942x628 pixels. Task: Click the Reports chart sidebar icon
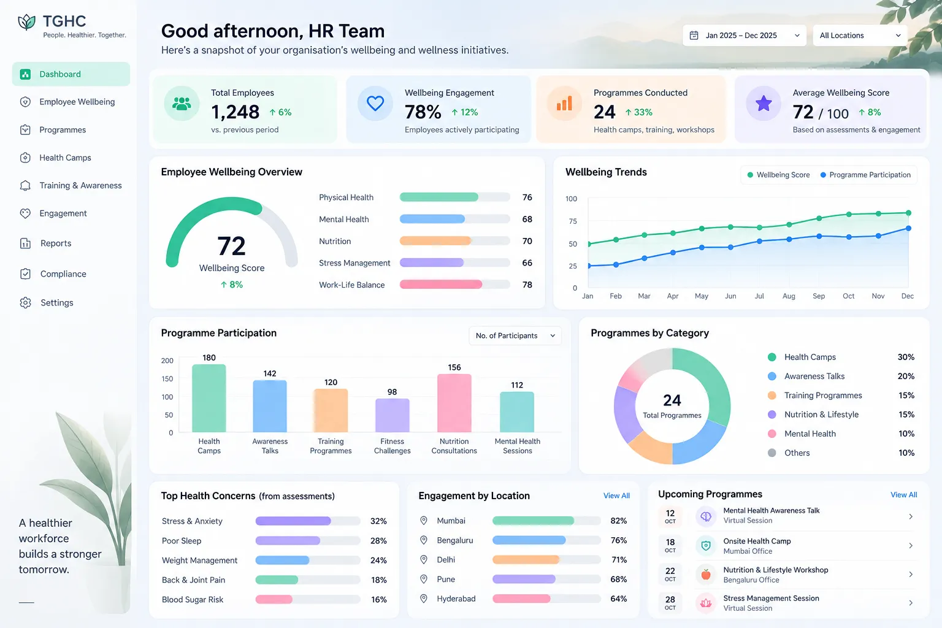[25, 243]
